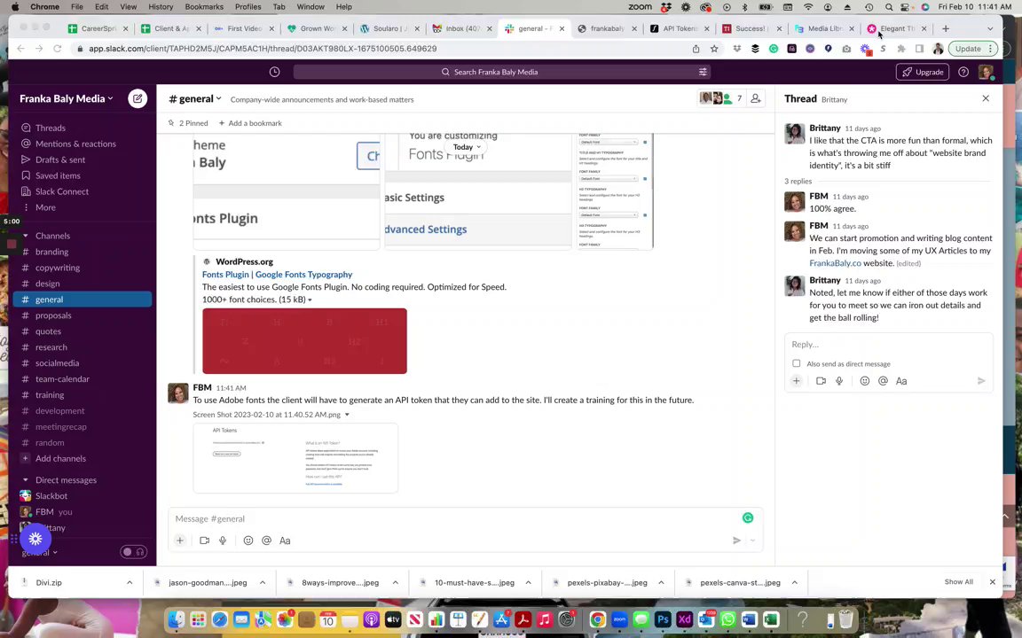Check Also send as direct message
Screen dimensions: 1022x638
click(796, 363)
